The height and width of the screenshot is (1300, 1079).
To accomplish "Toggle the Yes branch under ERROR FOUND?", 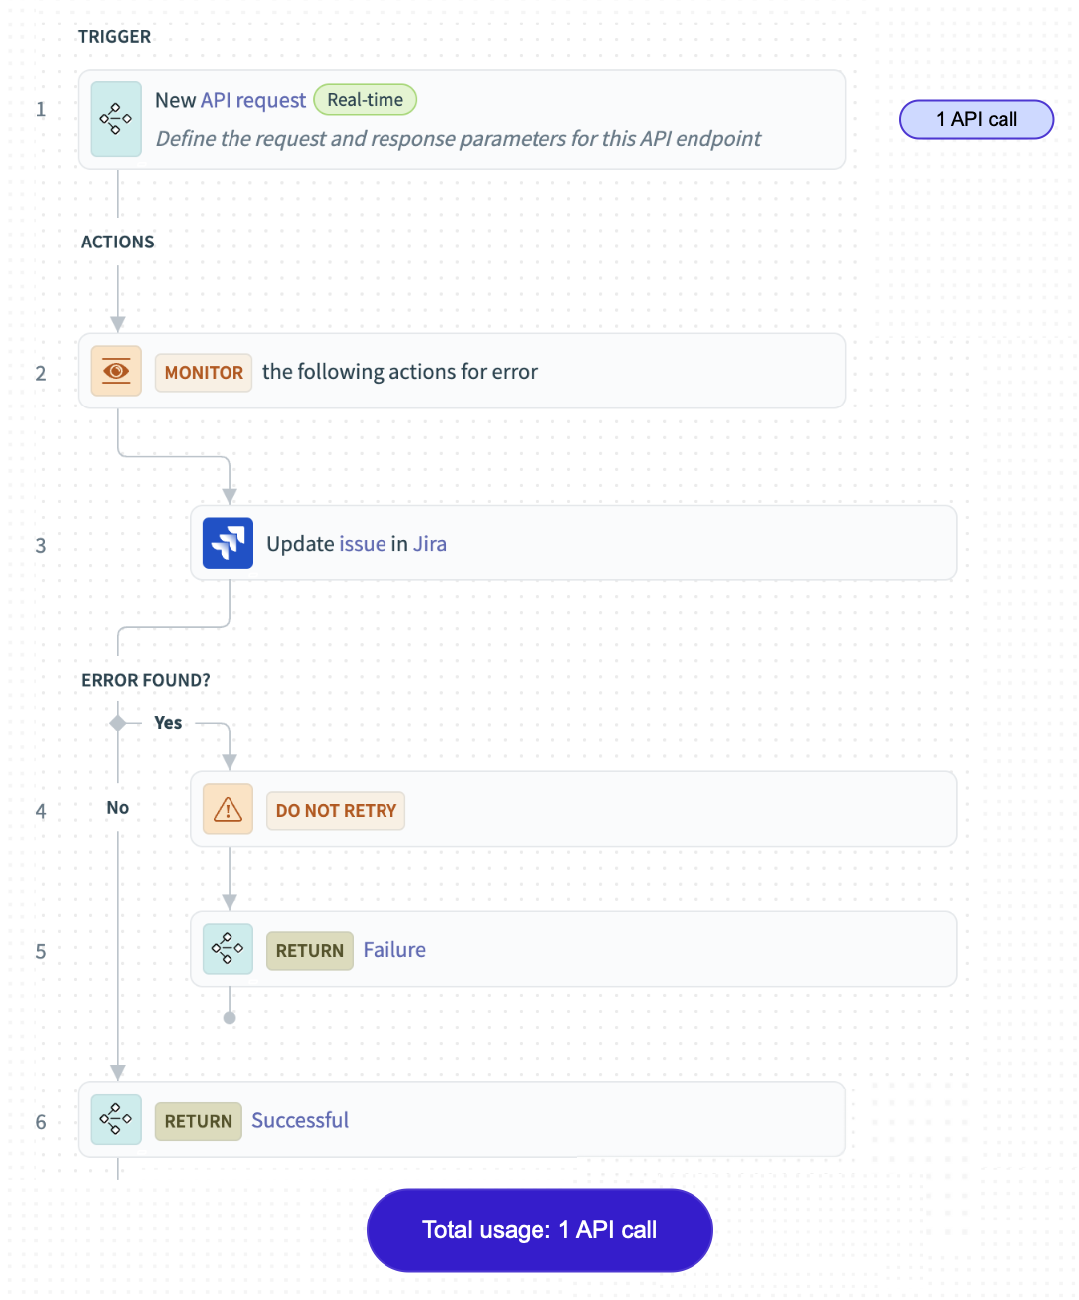I will click(x=168, y=723).
